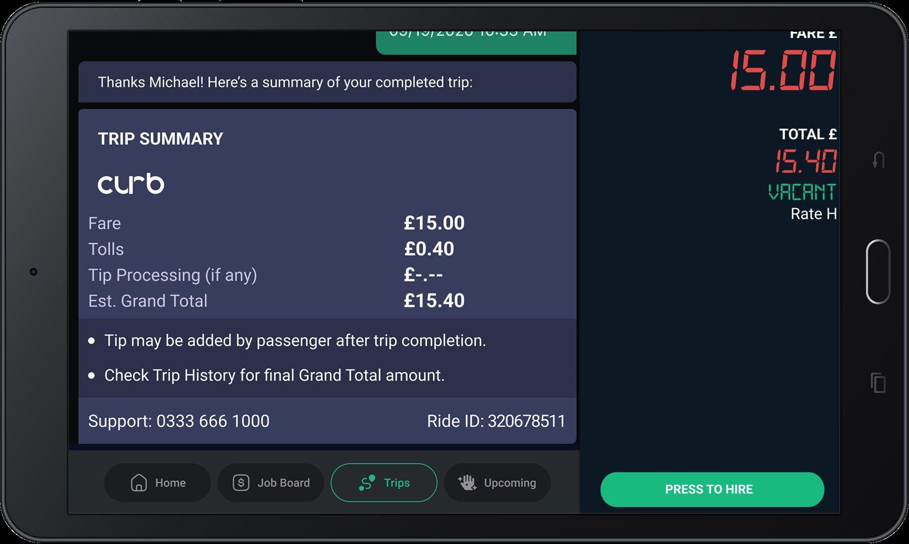The height and width of the screenshot is (544, 909).
Task: Tap the Trips route icon
Action: [x=367, y=483]
